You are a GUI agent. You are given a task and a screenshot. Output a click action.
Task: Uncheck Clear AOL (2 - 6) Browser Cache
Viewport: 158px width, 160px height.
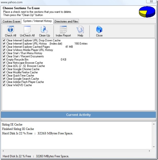click(4, 66)
